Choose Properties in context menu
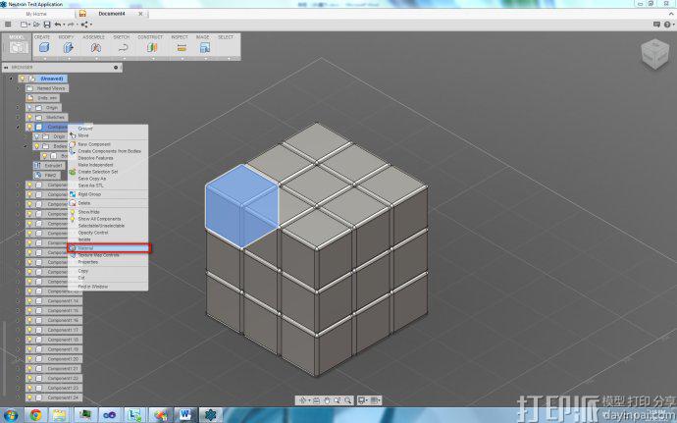The image size is (677, 423). 108,262
